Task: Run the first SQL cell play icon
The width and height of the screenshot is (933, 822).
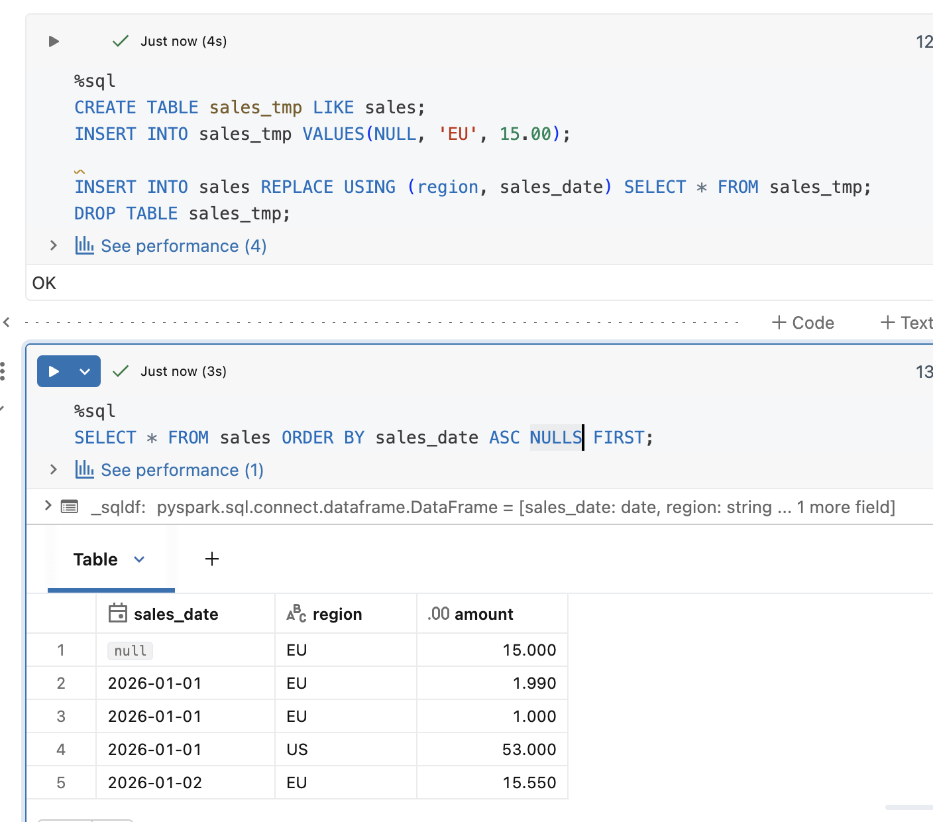Action: [x=54, y=42]
